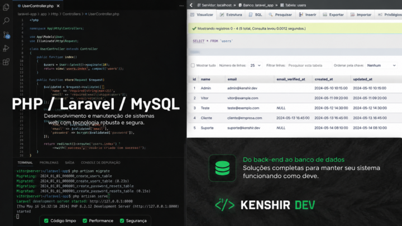
Task: Click the Cliente name cell
Action: (x=206, y=118)
